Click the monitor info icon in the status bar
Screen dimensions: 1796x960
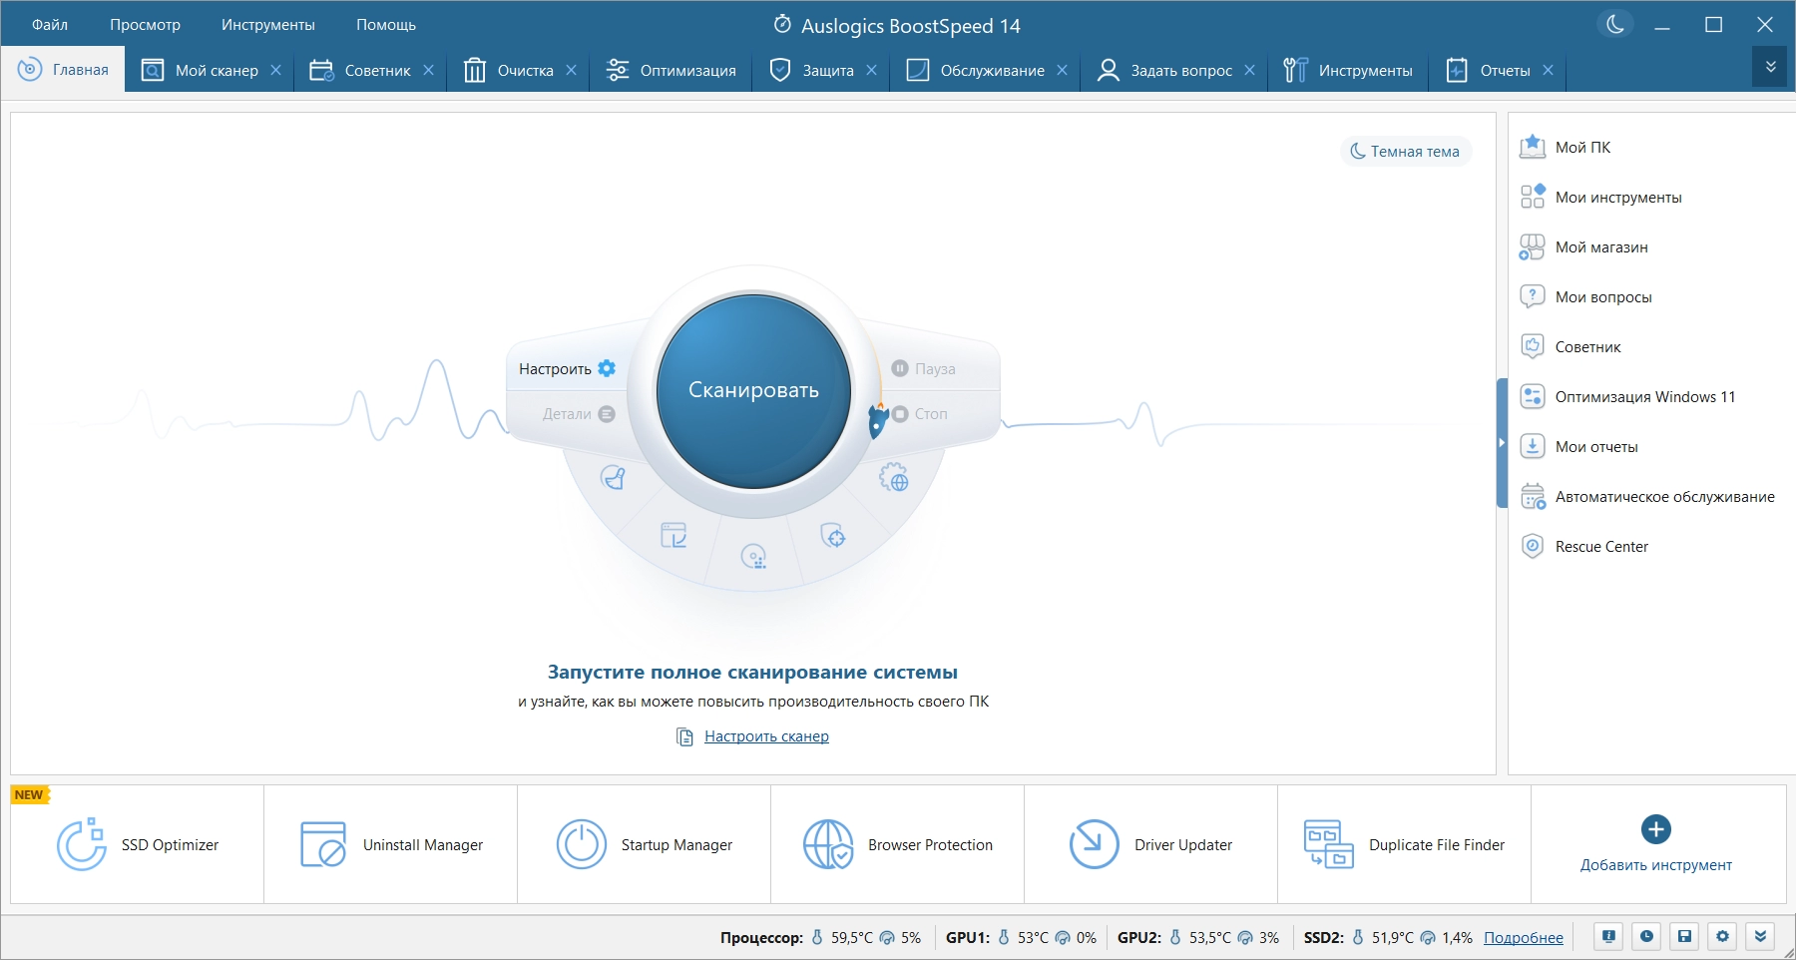click(1608, 936)
